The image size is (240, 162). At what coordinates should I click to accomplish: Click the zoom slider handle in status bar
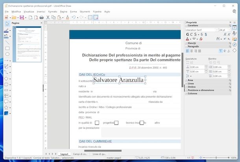click(x=216, y=157)
